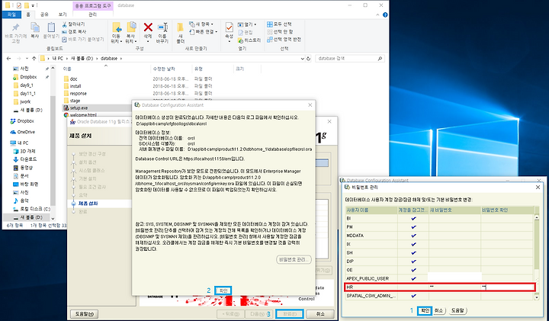Toggle the account lock checkmark for MDDATA

point(413,236)
